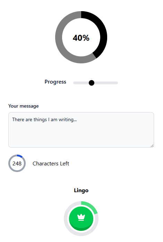Click the text 'There are things I am writing...'
This screenshot has width=163, height=242.
[44, 120]
